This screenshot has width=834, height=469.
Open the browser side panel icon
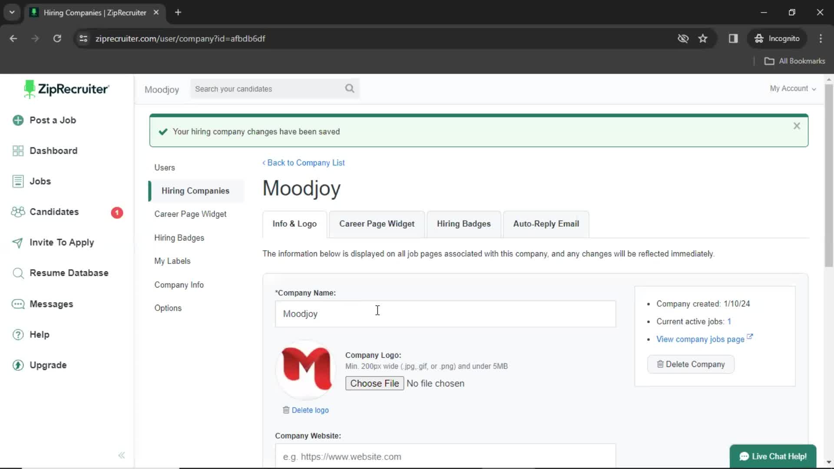click(x=733, y=39)
